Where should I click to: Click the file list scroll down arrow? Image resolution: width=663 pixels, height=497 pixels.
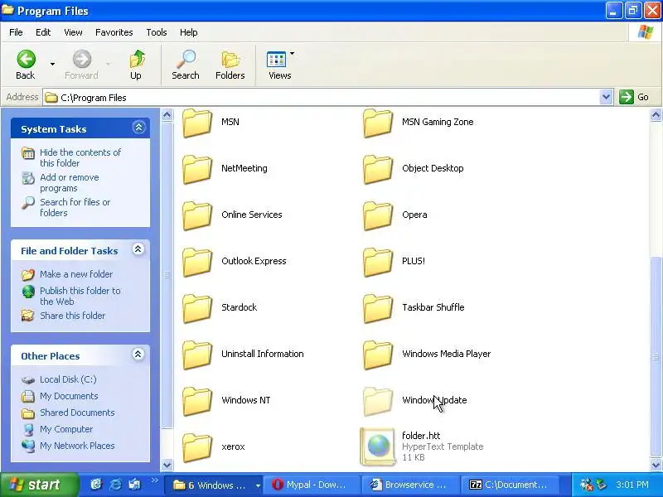tap(656, 465)
